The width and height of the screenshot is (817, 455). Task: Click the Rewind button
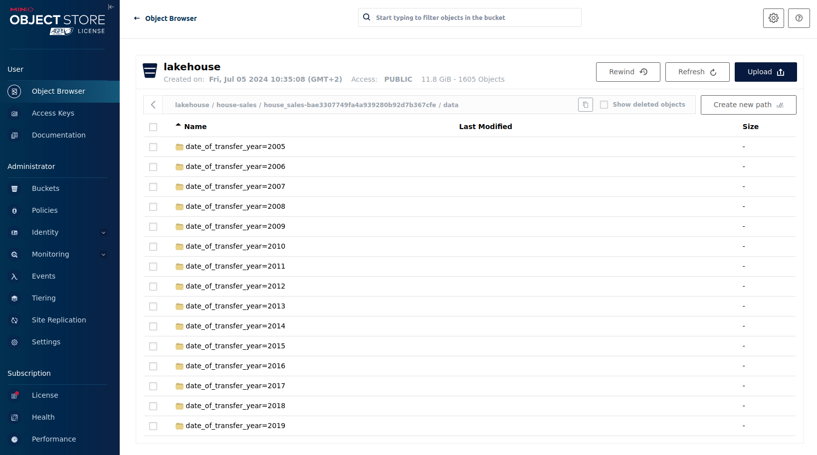(x=627, y=72)
